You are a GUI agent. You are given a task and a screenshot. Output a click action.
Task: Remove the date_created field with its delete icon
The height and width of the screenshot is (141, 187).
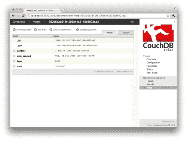[x=14, y=56]
